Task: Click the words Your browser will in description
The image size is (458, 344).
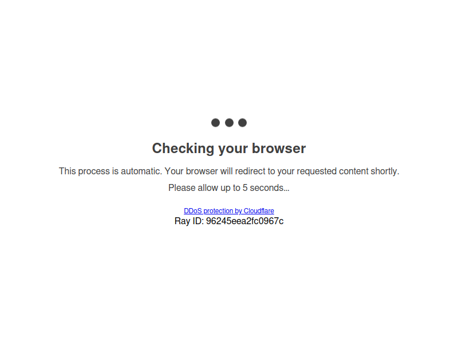Action: (199, 171)
